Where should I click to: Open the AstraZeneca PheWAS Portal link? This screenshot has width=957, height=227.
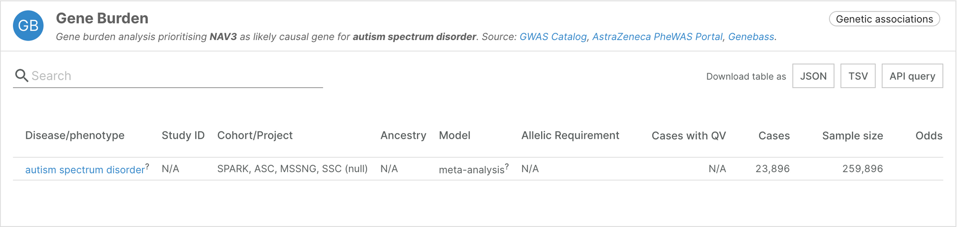pos(657,37)
